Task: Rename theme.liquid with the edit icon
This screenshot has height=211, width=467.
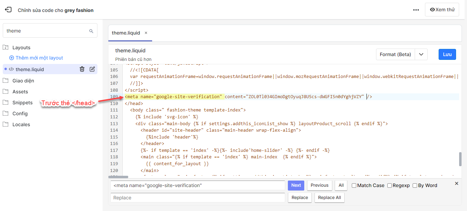Action: pos(92,69)
